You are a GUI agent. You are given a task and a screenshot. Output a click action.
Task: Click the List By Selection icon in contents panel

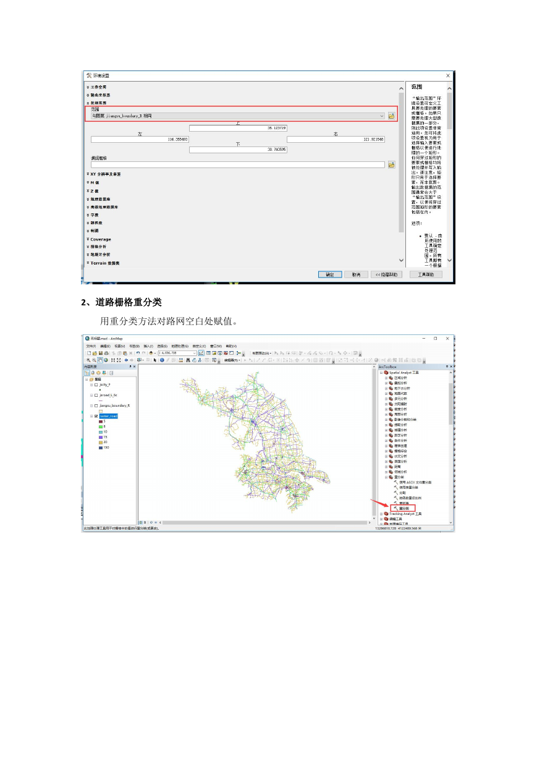[104, 373]
